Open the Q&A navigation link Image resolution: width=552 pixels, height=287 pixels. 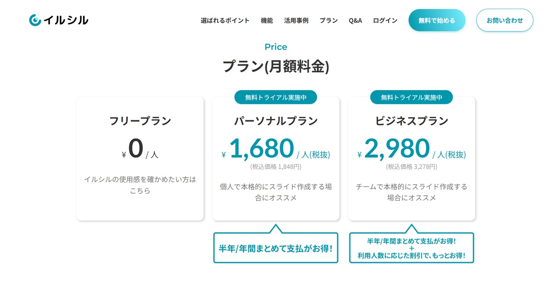pos(355,20)
